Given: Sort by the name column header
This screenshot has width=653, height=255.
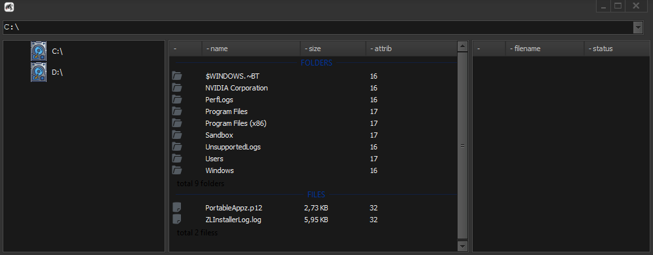Looking at the screenshot, I should pos(251,49).
